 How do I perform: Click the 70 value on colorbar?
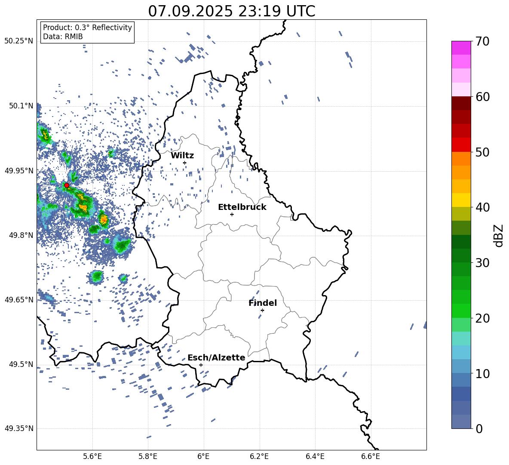[482, 41]
